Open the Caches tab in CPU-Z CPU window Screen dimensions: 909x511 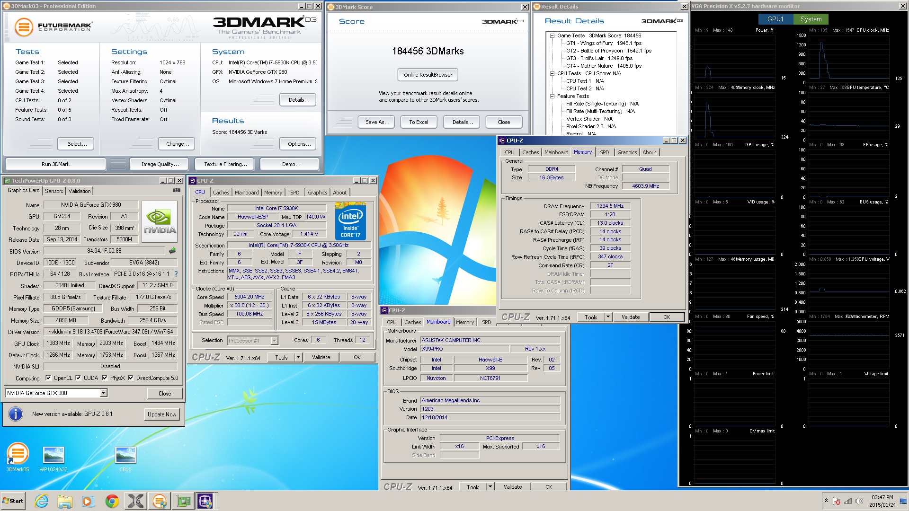tap(221, 193)
